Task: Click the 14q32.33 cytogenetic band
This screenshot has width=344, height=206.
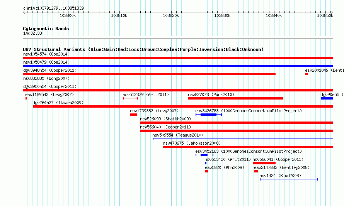Action: coord(178,37)
